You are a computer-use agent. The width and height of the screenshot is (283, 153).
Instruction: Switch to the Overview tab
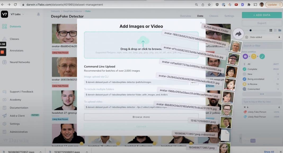[185, 16]
